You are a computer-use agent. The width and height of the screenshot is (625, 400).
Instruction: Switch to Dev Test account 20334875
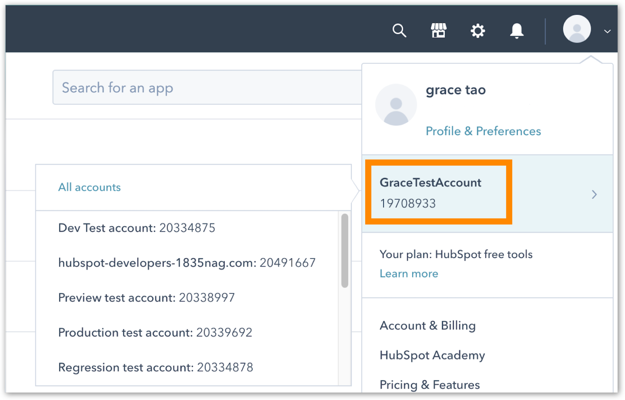(137, 228)
